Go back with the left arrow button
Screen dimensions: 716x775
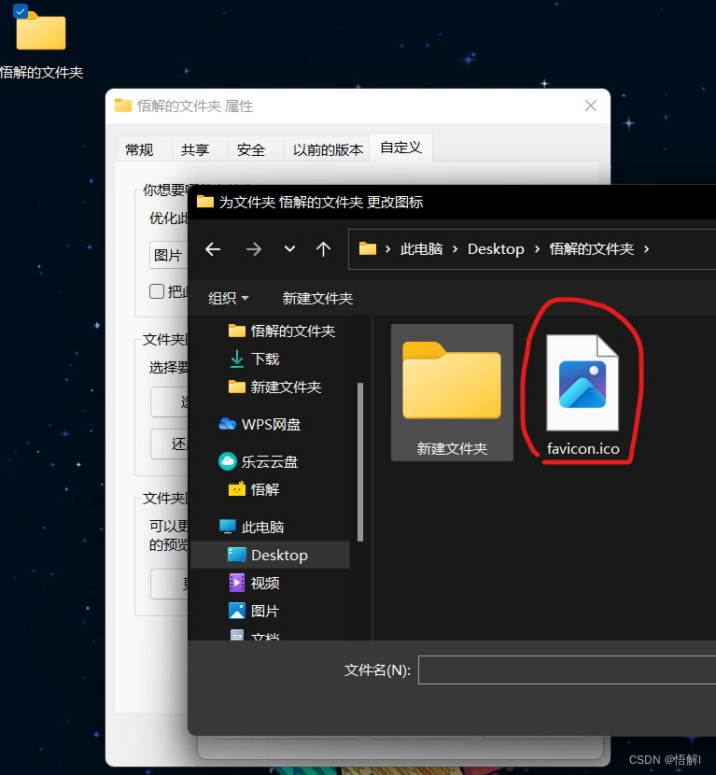pos(213,249)
